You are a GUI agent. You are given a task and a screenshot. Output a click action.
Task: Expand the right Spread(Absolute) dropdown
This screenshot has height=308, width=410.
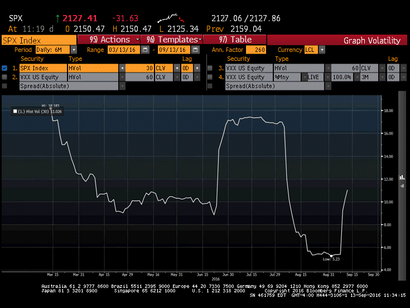point(328,86)
